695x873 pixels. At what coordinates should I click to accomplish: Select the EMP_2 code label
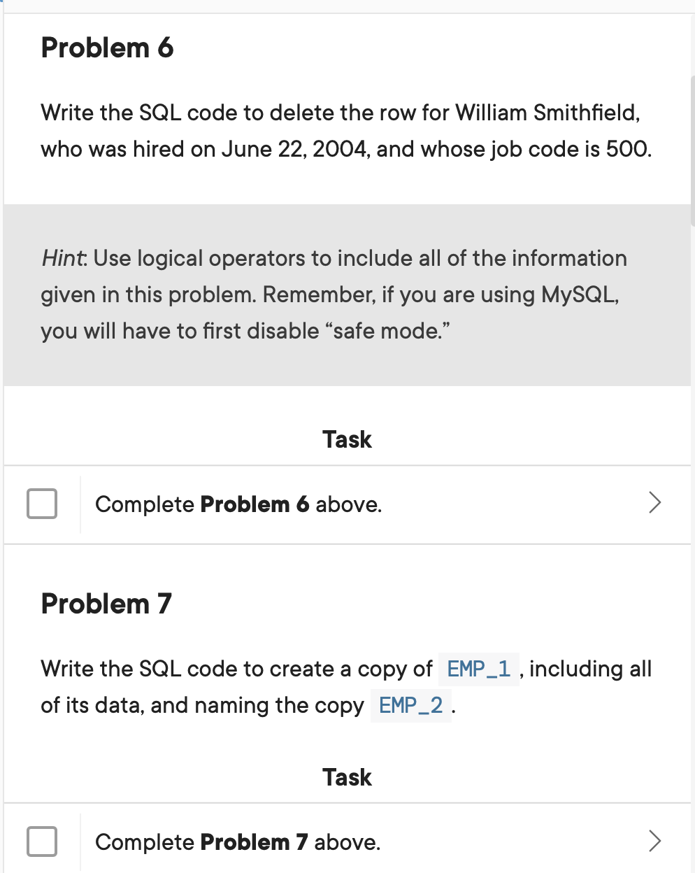[411, 706]
